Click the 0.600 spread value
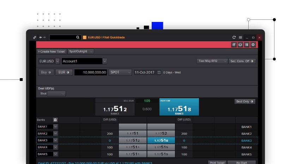Viewport: 291px width, 164px height. [147, 109]
